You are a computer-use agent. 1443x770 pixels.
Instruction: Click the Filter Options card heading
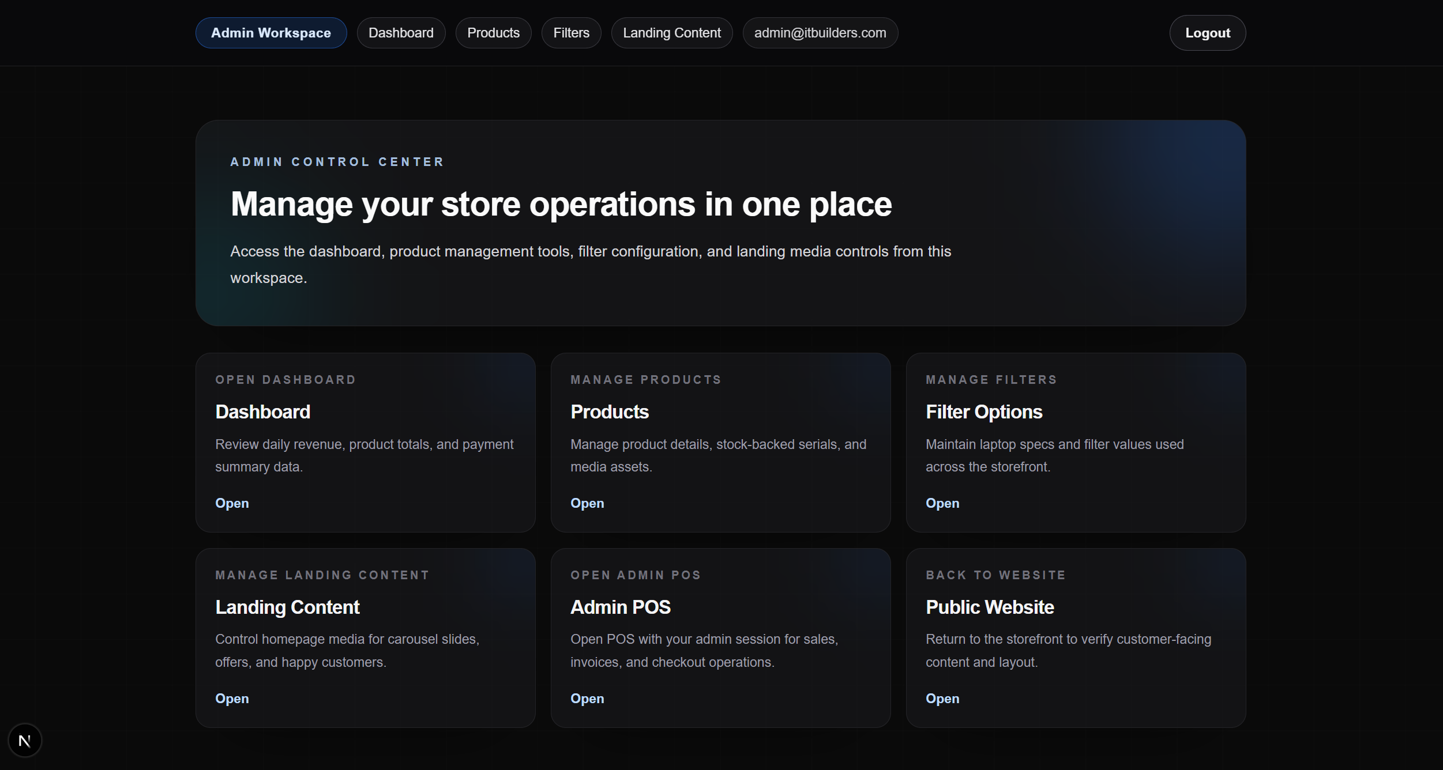[x=984, y=412]
